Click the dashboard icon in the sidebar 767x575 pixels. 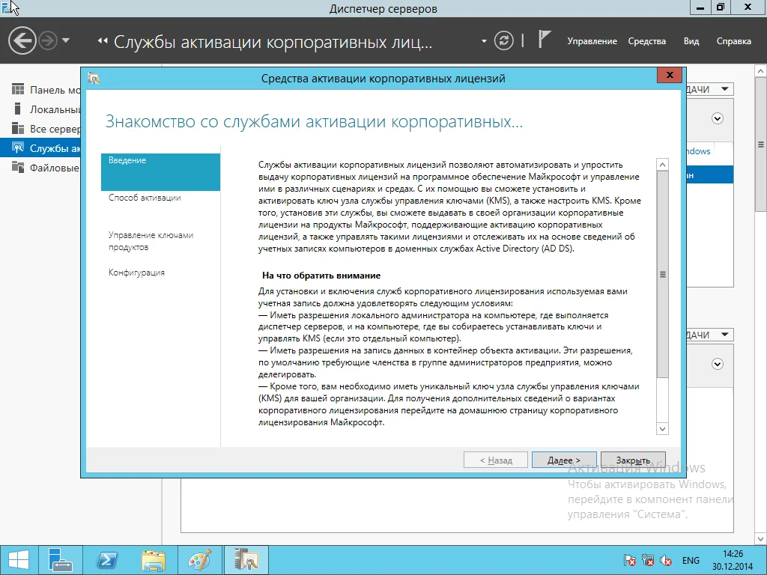click(x=18, y=89)
